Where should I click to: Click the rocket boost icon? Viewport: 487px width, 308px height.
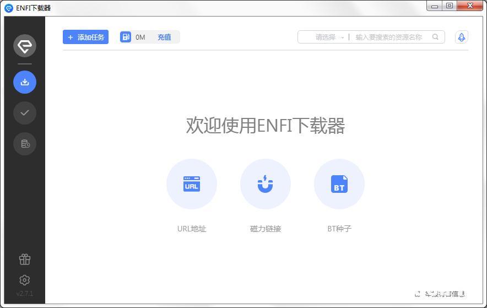(x=462, y=37)
